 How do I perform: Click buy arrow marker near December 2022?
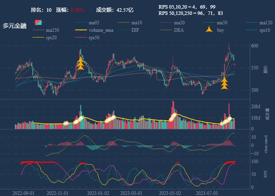tap(81, 63)
